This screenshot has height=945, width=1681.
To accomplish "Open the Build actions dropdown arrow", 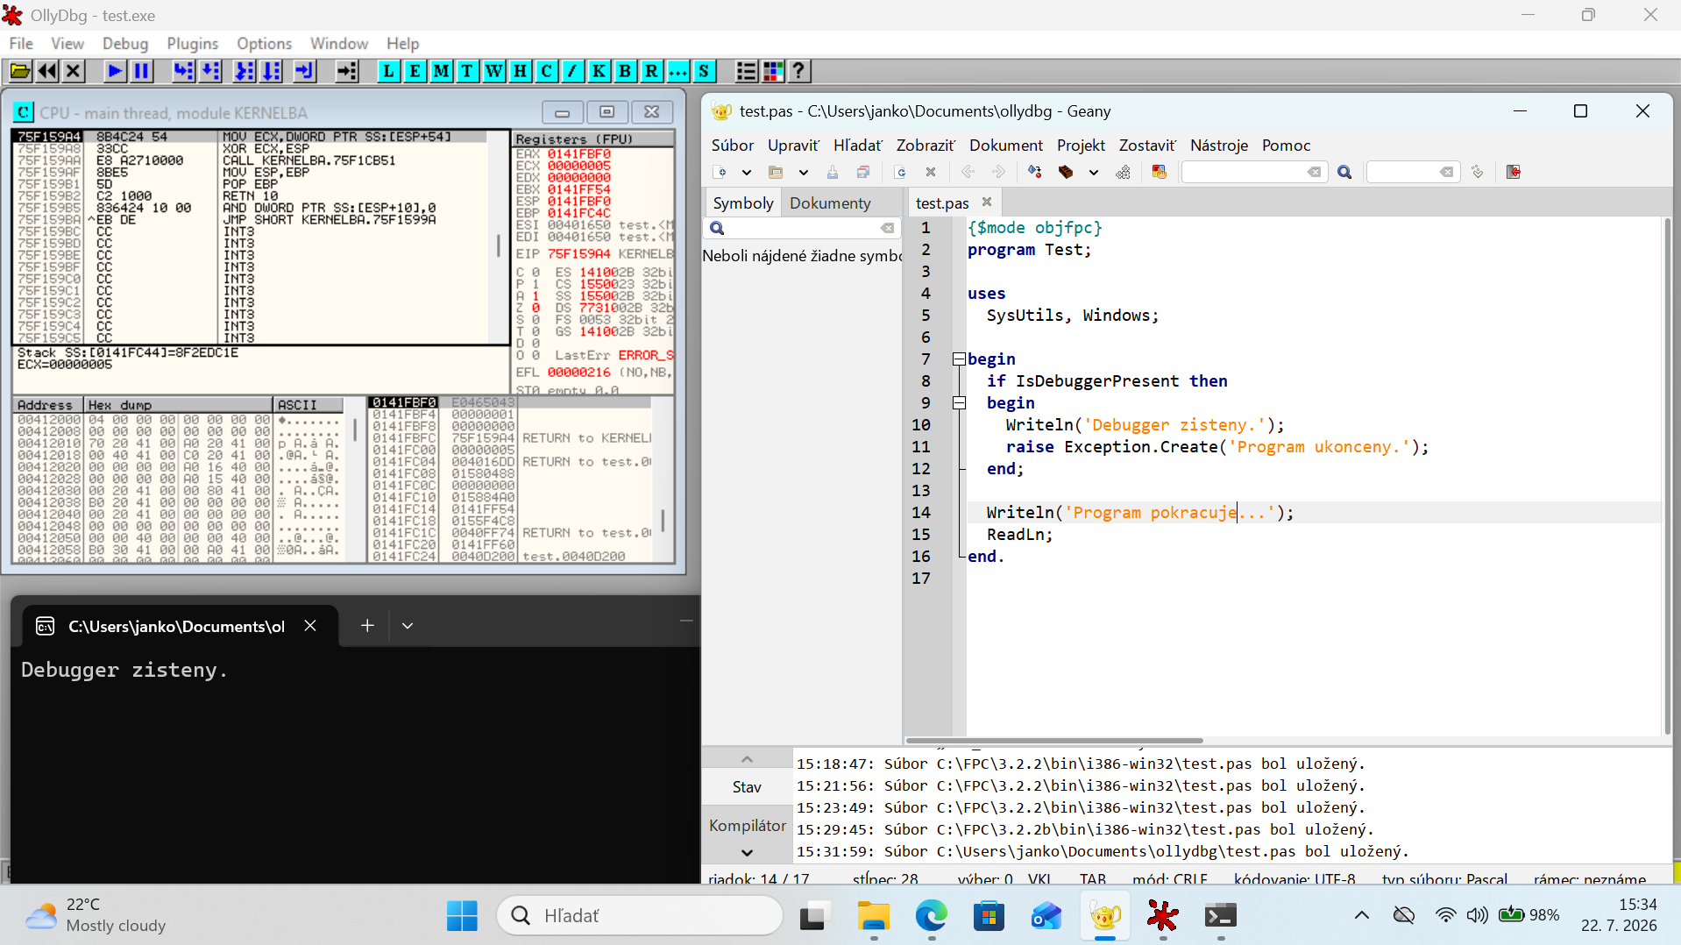I will [1094, 172].
